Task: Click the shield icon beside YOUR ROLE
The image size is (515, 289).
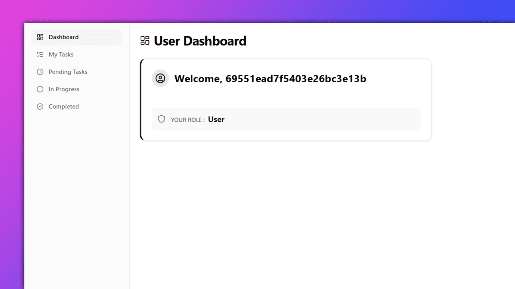Action: (x=161, y=119)
